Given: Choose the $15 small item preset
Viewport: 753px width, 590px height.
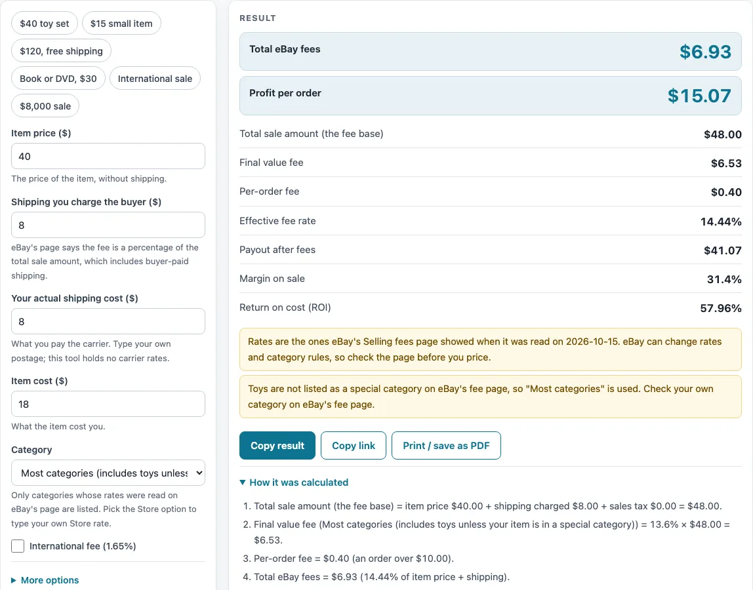Looking at the screenshot, I should point(121,24).
